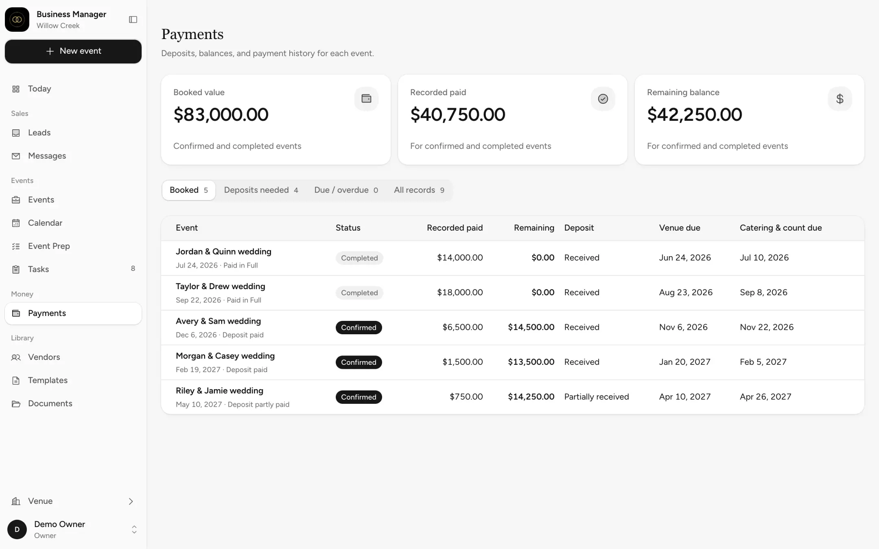Viewport: 879px width, 549px height.
Task: Switch to the Deposits needed tab
Action: [x=261, y=190]
